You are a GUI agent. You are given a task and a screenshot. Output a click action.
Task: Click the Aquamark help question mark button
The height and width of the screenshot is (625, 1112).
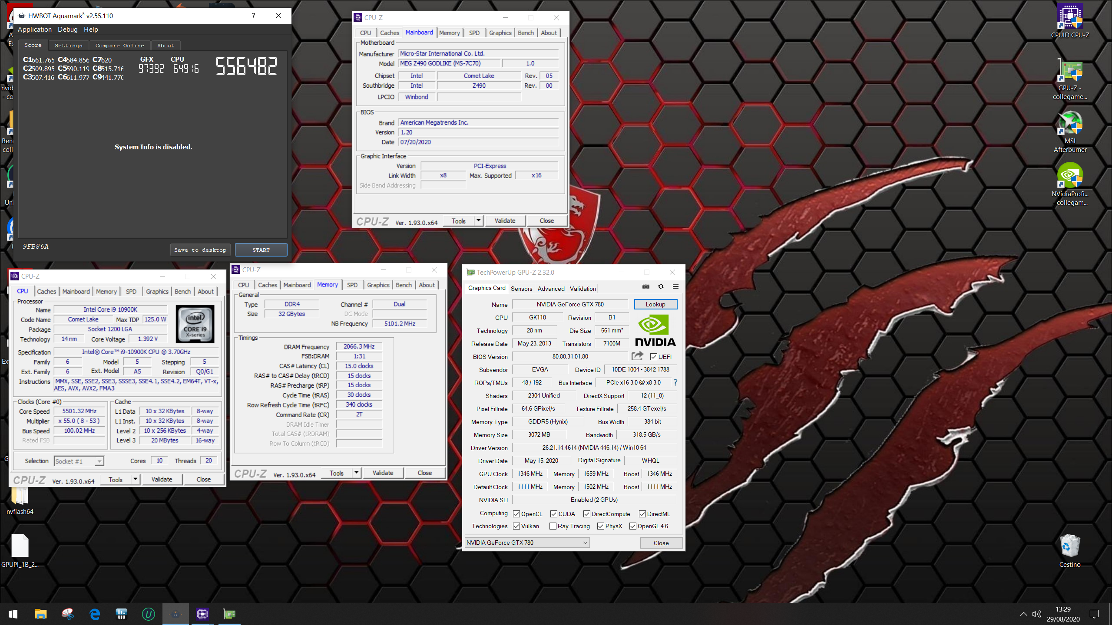[x=253, y=16]
